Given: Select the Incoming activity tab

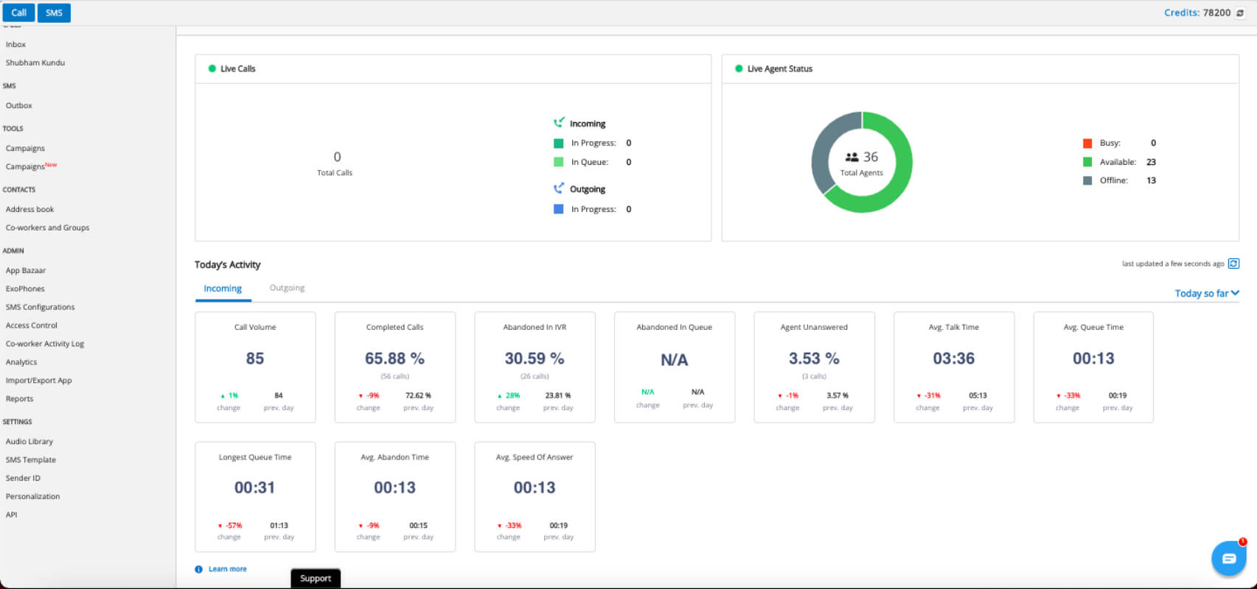Looking at the screenshot, I should [223, 289].
